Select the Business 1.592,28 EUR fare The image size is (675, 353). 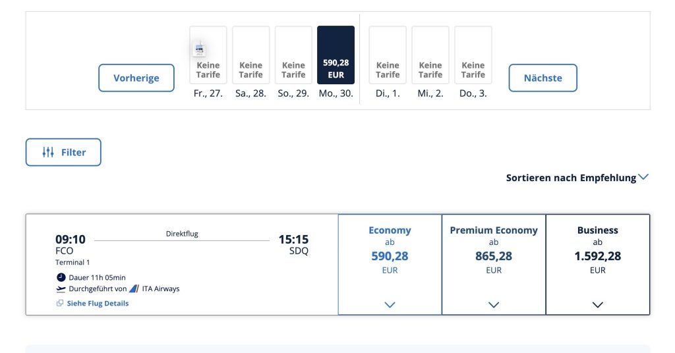[598, 256]
